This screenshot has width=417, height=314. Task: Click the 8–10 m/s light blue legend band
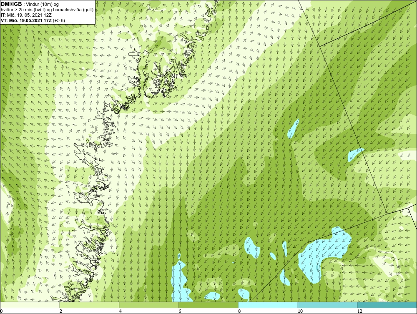[x=268, y=305]
